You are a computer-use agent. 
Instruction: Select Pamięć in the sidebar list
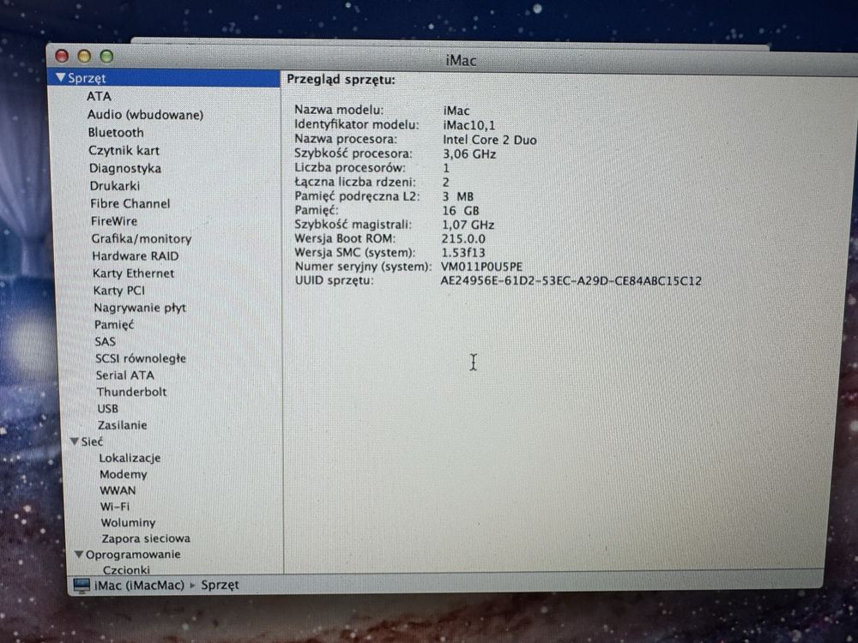[114, 325]
